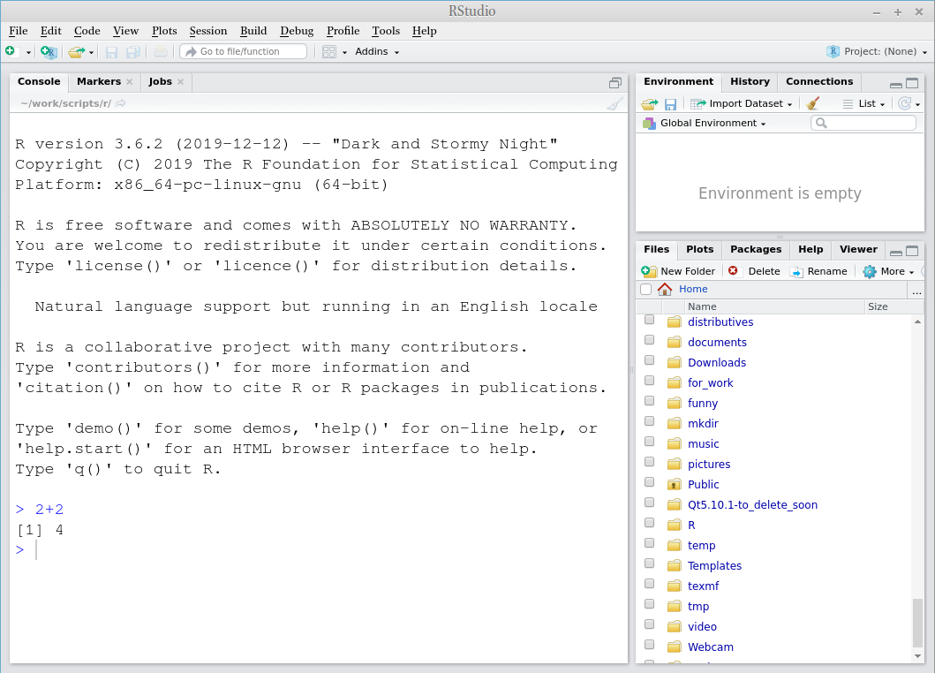Click the console pane maximize icon
This screenshot has height=673, width=935.
click(x=615, y=82)
